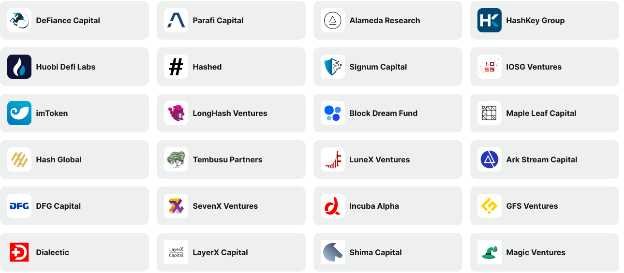Click the DeFiance Capital horse logo
The width and height of the screenshot is (624, 273).
click(x=19, y=20)
